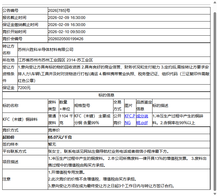Click the 图片 column header
This screenshot has width=217, height=196.
[130, 106]
